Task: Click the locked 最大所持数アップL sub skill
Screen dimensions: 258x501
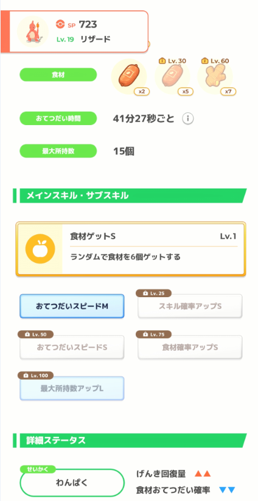Action: 72,388
